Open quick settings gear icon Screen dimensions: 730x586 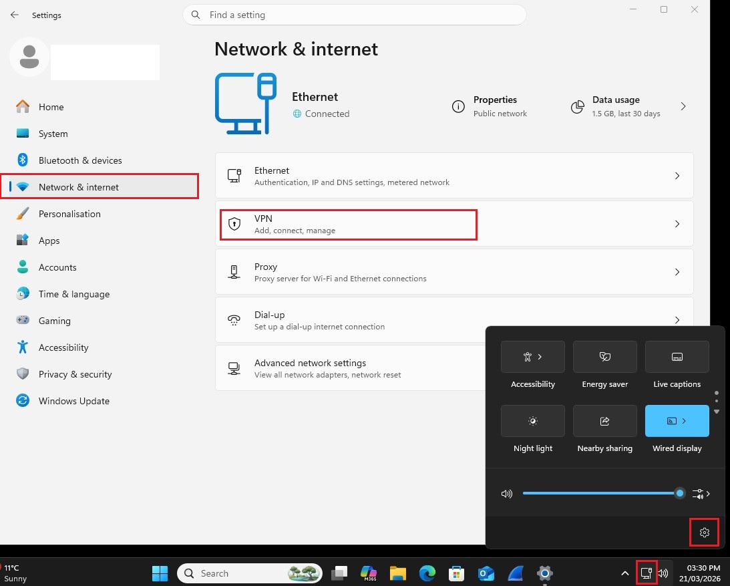click(705, 533)
